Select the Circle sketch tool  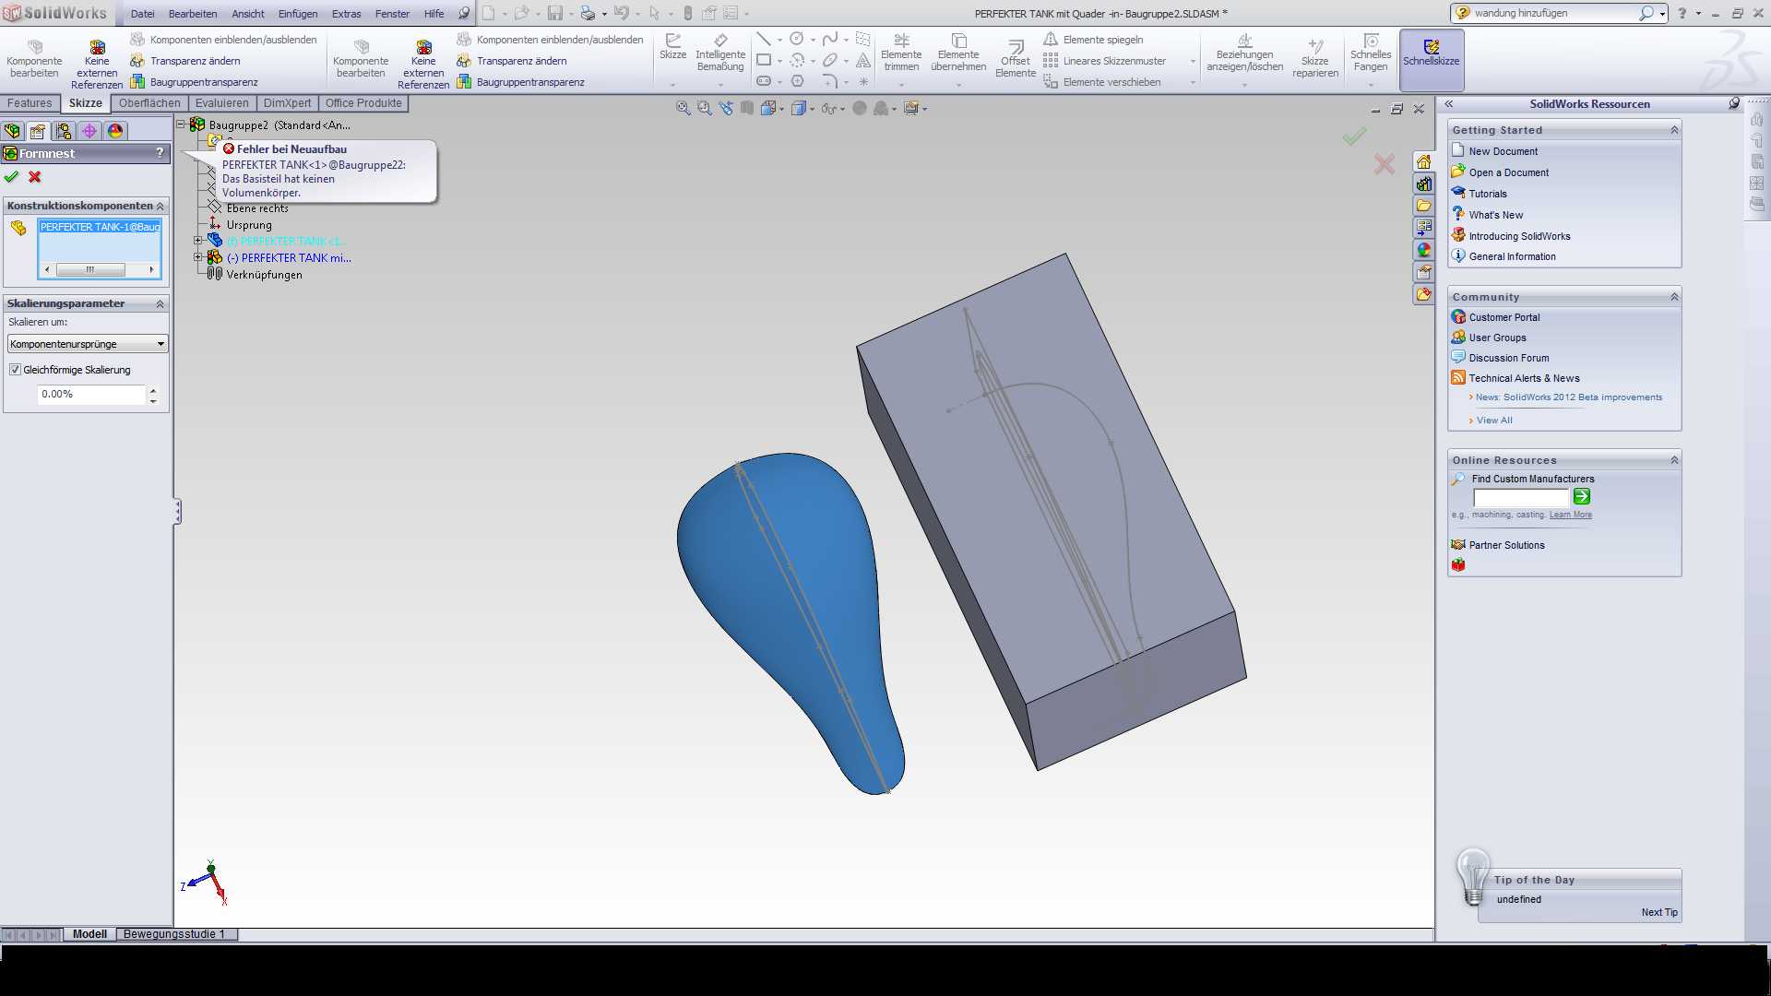click(x=797, y=39)
